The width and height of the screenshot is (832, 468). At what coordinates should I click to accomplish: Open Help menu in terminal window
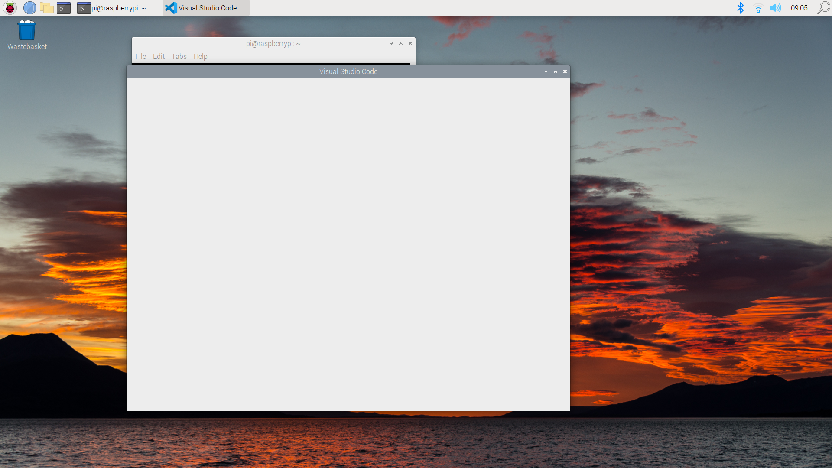[x=200, y=56]
